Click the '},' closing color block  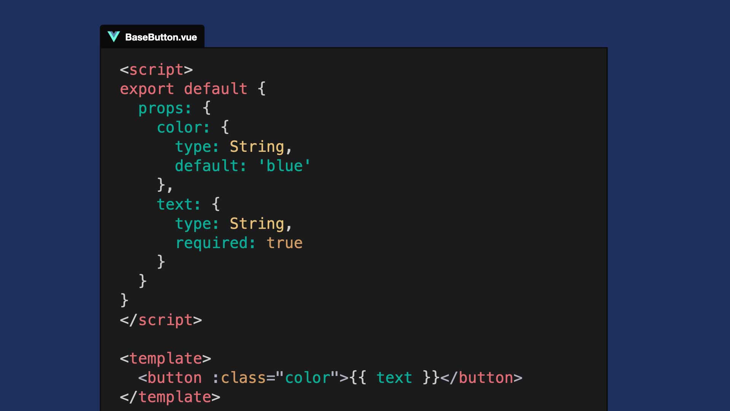[165, 185]
